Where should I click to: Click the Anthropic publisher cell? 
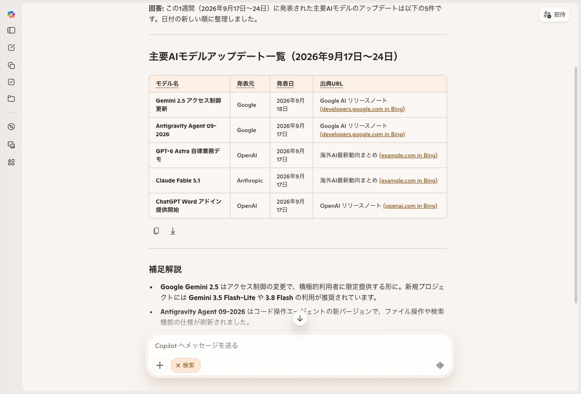(250, 181)
